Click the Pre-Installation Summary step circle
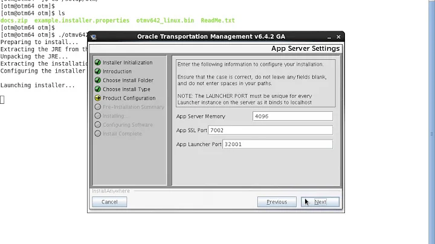435x244 pixels. tap(98, 107)
